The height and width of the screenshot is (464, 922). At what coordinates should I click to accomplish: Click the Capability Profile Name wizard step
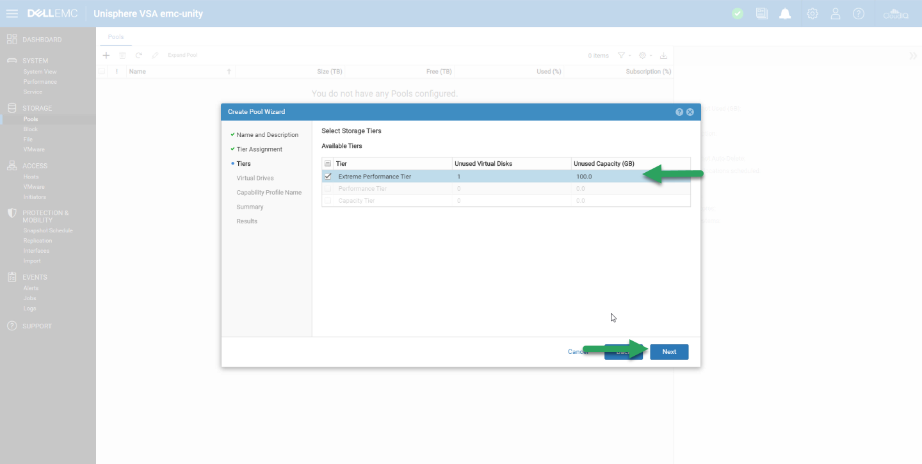pyautogui.click(x=269, y=193)
